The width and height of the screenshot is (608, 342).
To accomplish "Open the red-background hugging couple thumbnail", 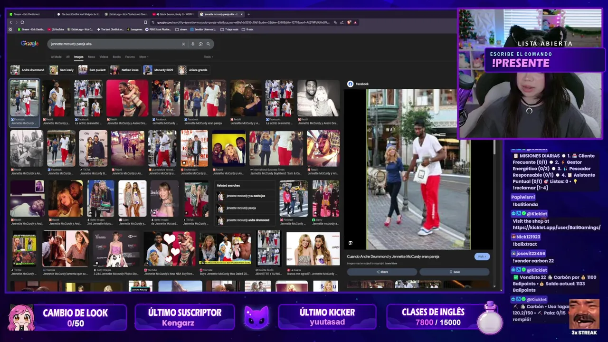I will point(127,98).
